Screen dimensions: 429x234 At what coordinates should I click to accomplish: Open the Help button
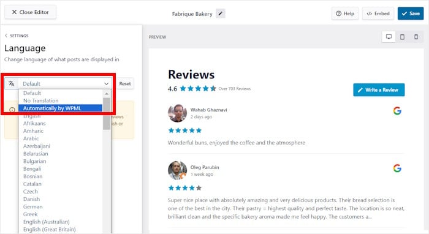(x=344, y=13)
